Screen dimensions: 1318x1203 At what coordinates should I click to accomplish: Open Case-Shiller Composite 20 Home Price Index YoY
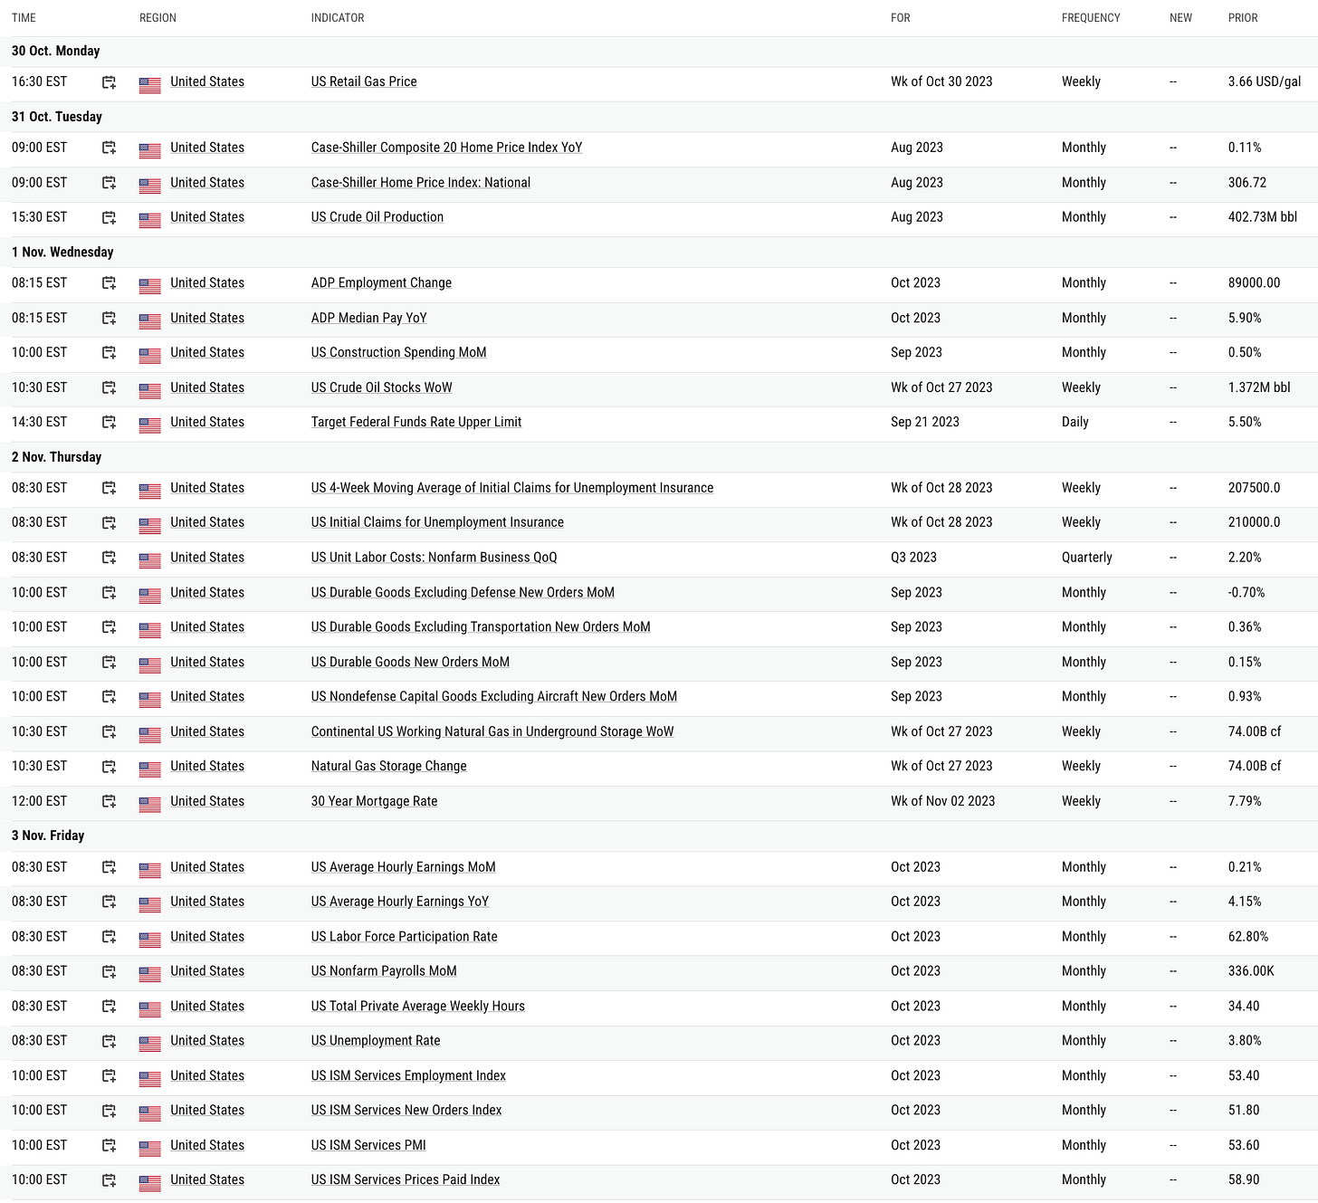point(447,148)
